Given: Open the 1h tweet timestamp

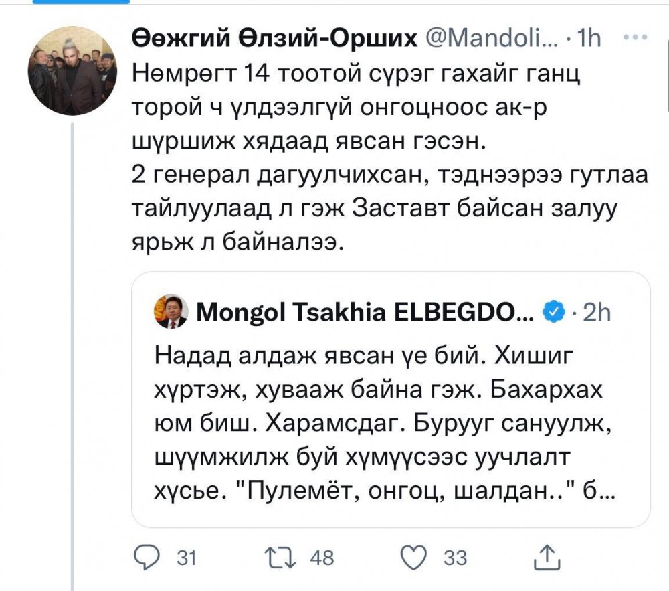Looking at the screenshot, I should click(x=589, y=38).
